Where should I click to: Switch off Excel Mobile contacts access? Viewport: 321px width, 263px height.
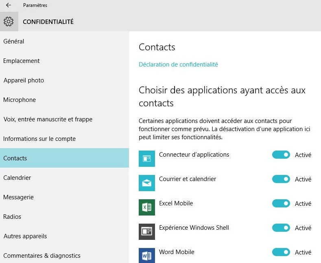click(x=281, y=203)
